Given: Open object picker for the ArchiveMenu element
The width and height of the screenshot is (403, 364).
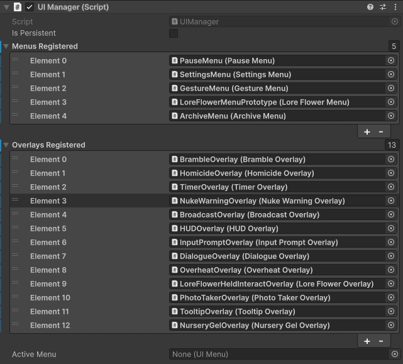Looking at the screenshot, I should 391,116.
